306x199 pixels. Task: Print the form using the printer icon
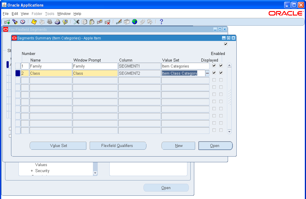58,22
